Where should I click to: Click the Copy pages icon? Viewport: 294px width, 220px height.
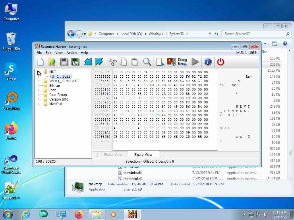[x=123, y=62]
